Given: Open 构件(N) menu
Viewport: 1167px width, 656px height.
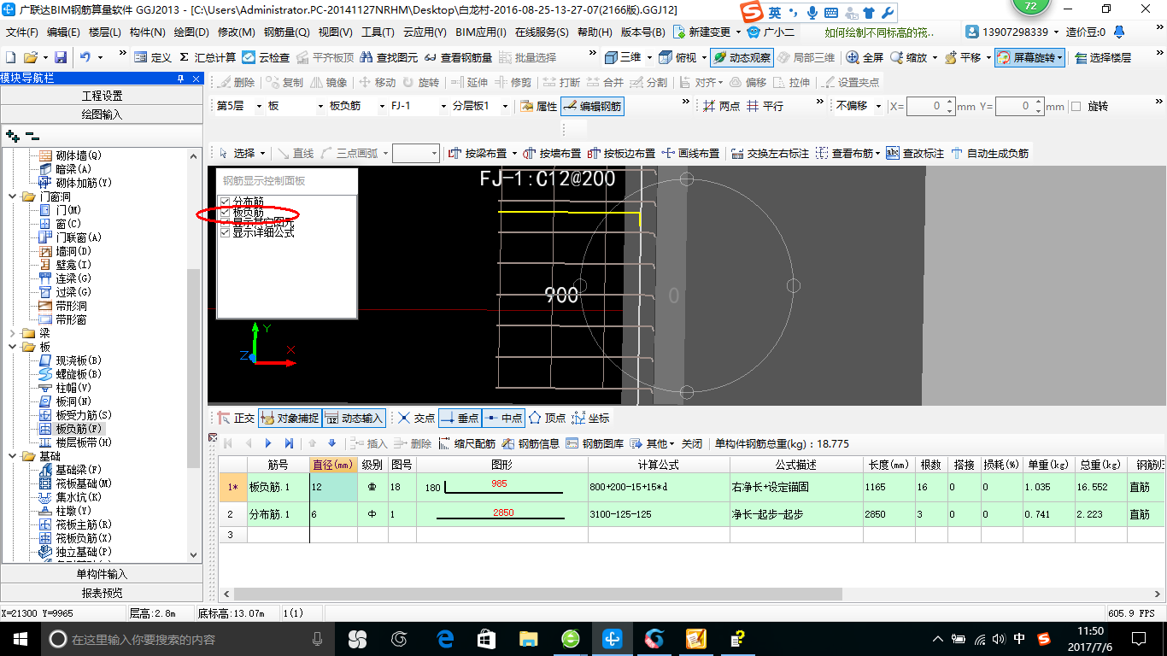Looking at the screenshot, I should (x=147, y=32).
